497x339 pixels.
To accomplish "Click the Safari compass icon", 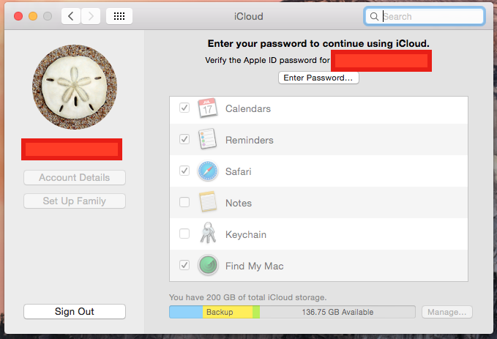I will coord(208,171).
